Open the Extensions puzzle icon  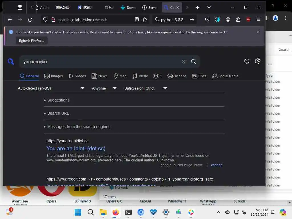238,20
